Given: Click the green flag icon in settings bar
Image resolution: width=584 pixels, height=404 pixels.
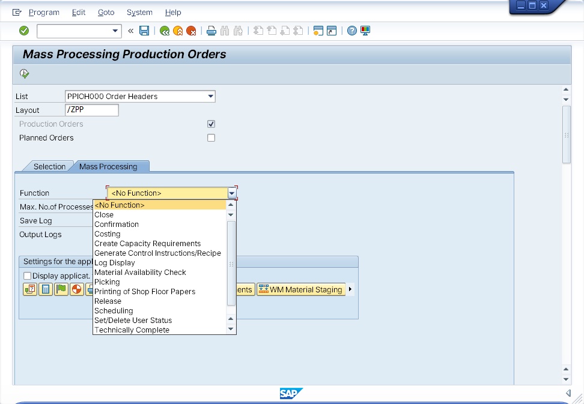Looking at the screenshot, I should coord(61,289).
